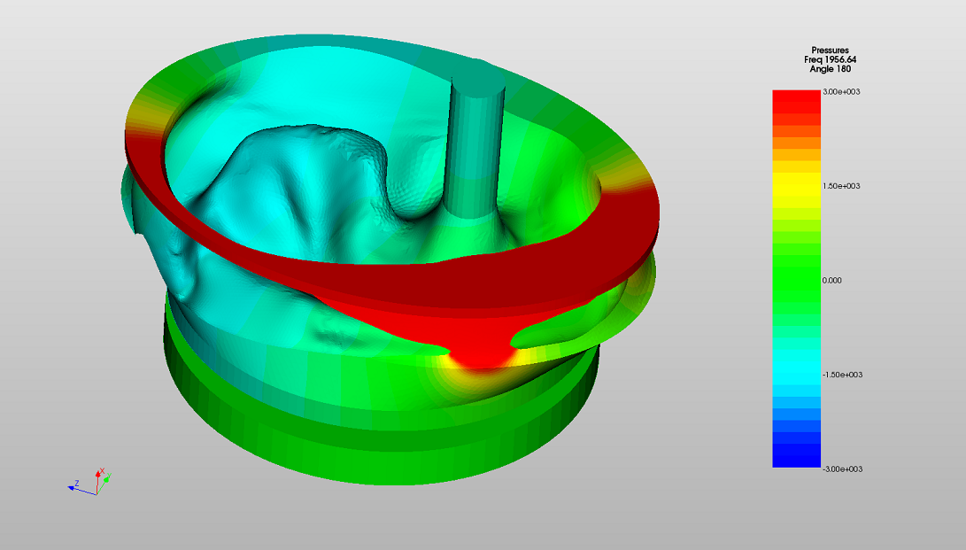Select the Pressures legend title
Screen dimensions: 966x550
click(x=832, y=50)
